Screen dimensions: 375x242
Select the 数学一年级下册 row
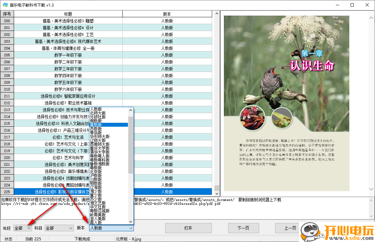tap(69, 55)
